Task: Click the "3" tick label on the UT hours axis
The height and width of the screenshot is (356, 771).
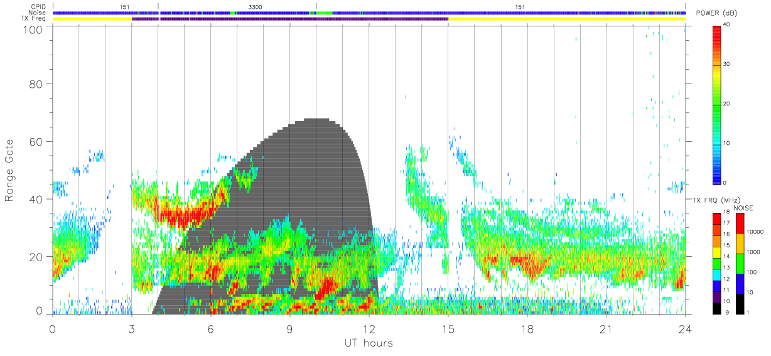Action: pyautogui.click(x=131, y=328)
